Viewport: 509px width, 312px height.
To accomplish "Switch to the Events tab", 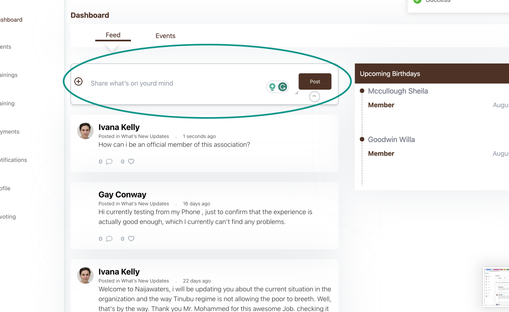I will click(x=165, y=36).
